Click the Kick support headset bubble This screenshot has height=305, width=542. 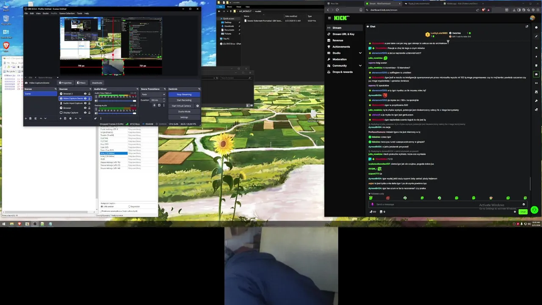tap(534, 210)
